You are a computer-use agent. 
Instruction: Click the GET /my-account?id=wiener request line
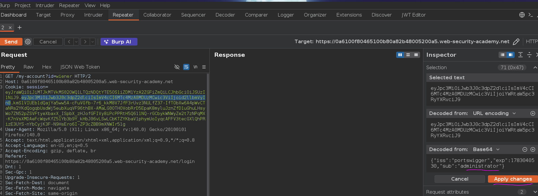[48, 76]
